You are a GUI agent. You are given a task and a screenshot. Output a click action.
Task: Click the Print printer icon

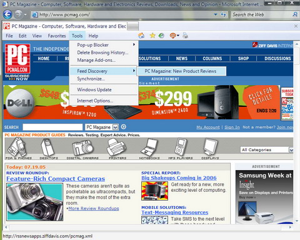185,36
